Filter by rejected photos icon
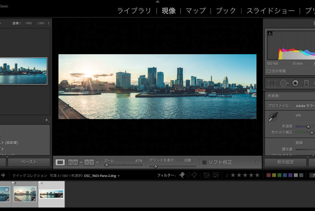 194,175
